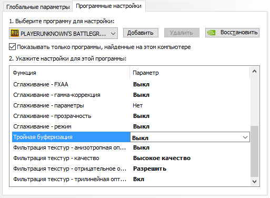This screenshot has width=270, height=198.
Task: Click the greyed-out Удалить button
Action: 182,33
